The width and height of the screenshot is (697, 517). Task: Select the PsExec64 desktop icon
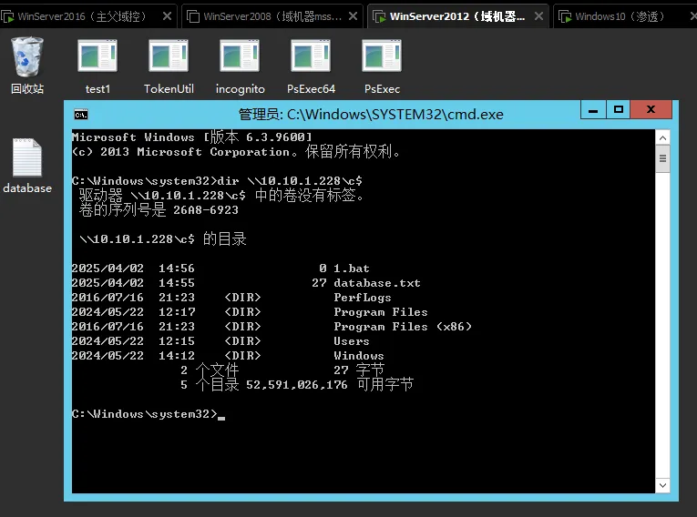311,66
